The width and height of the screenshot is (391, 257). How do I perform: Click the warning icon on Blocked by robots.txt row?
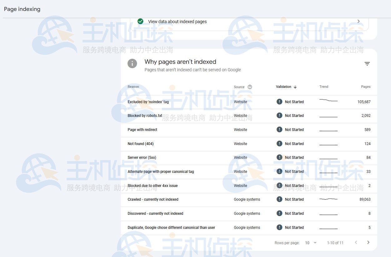click(279, 115)
